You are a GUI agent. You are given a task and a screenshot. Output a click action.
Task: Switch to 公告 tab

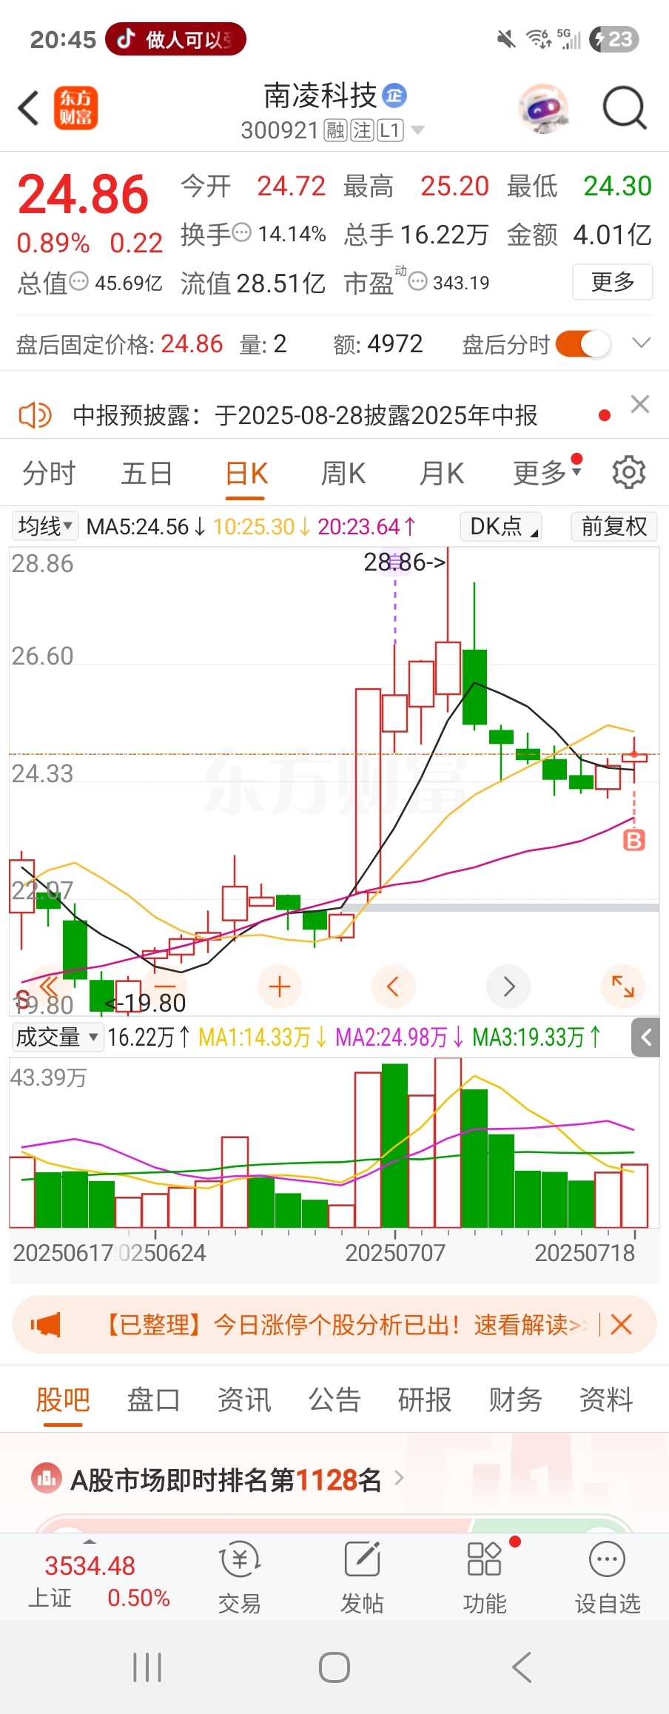click(x=334, y=1399)
